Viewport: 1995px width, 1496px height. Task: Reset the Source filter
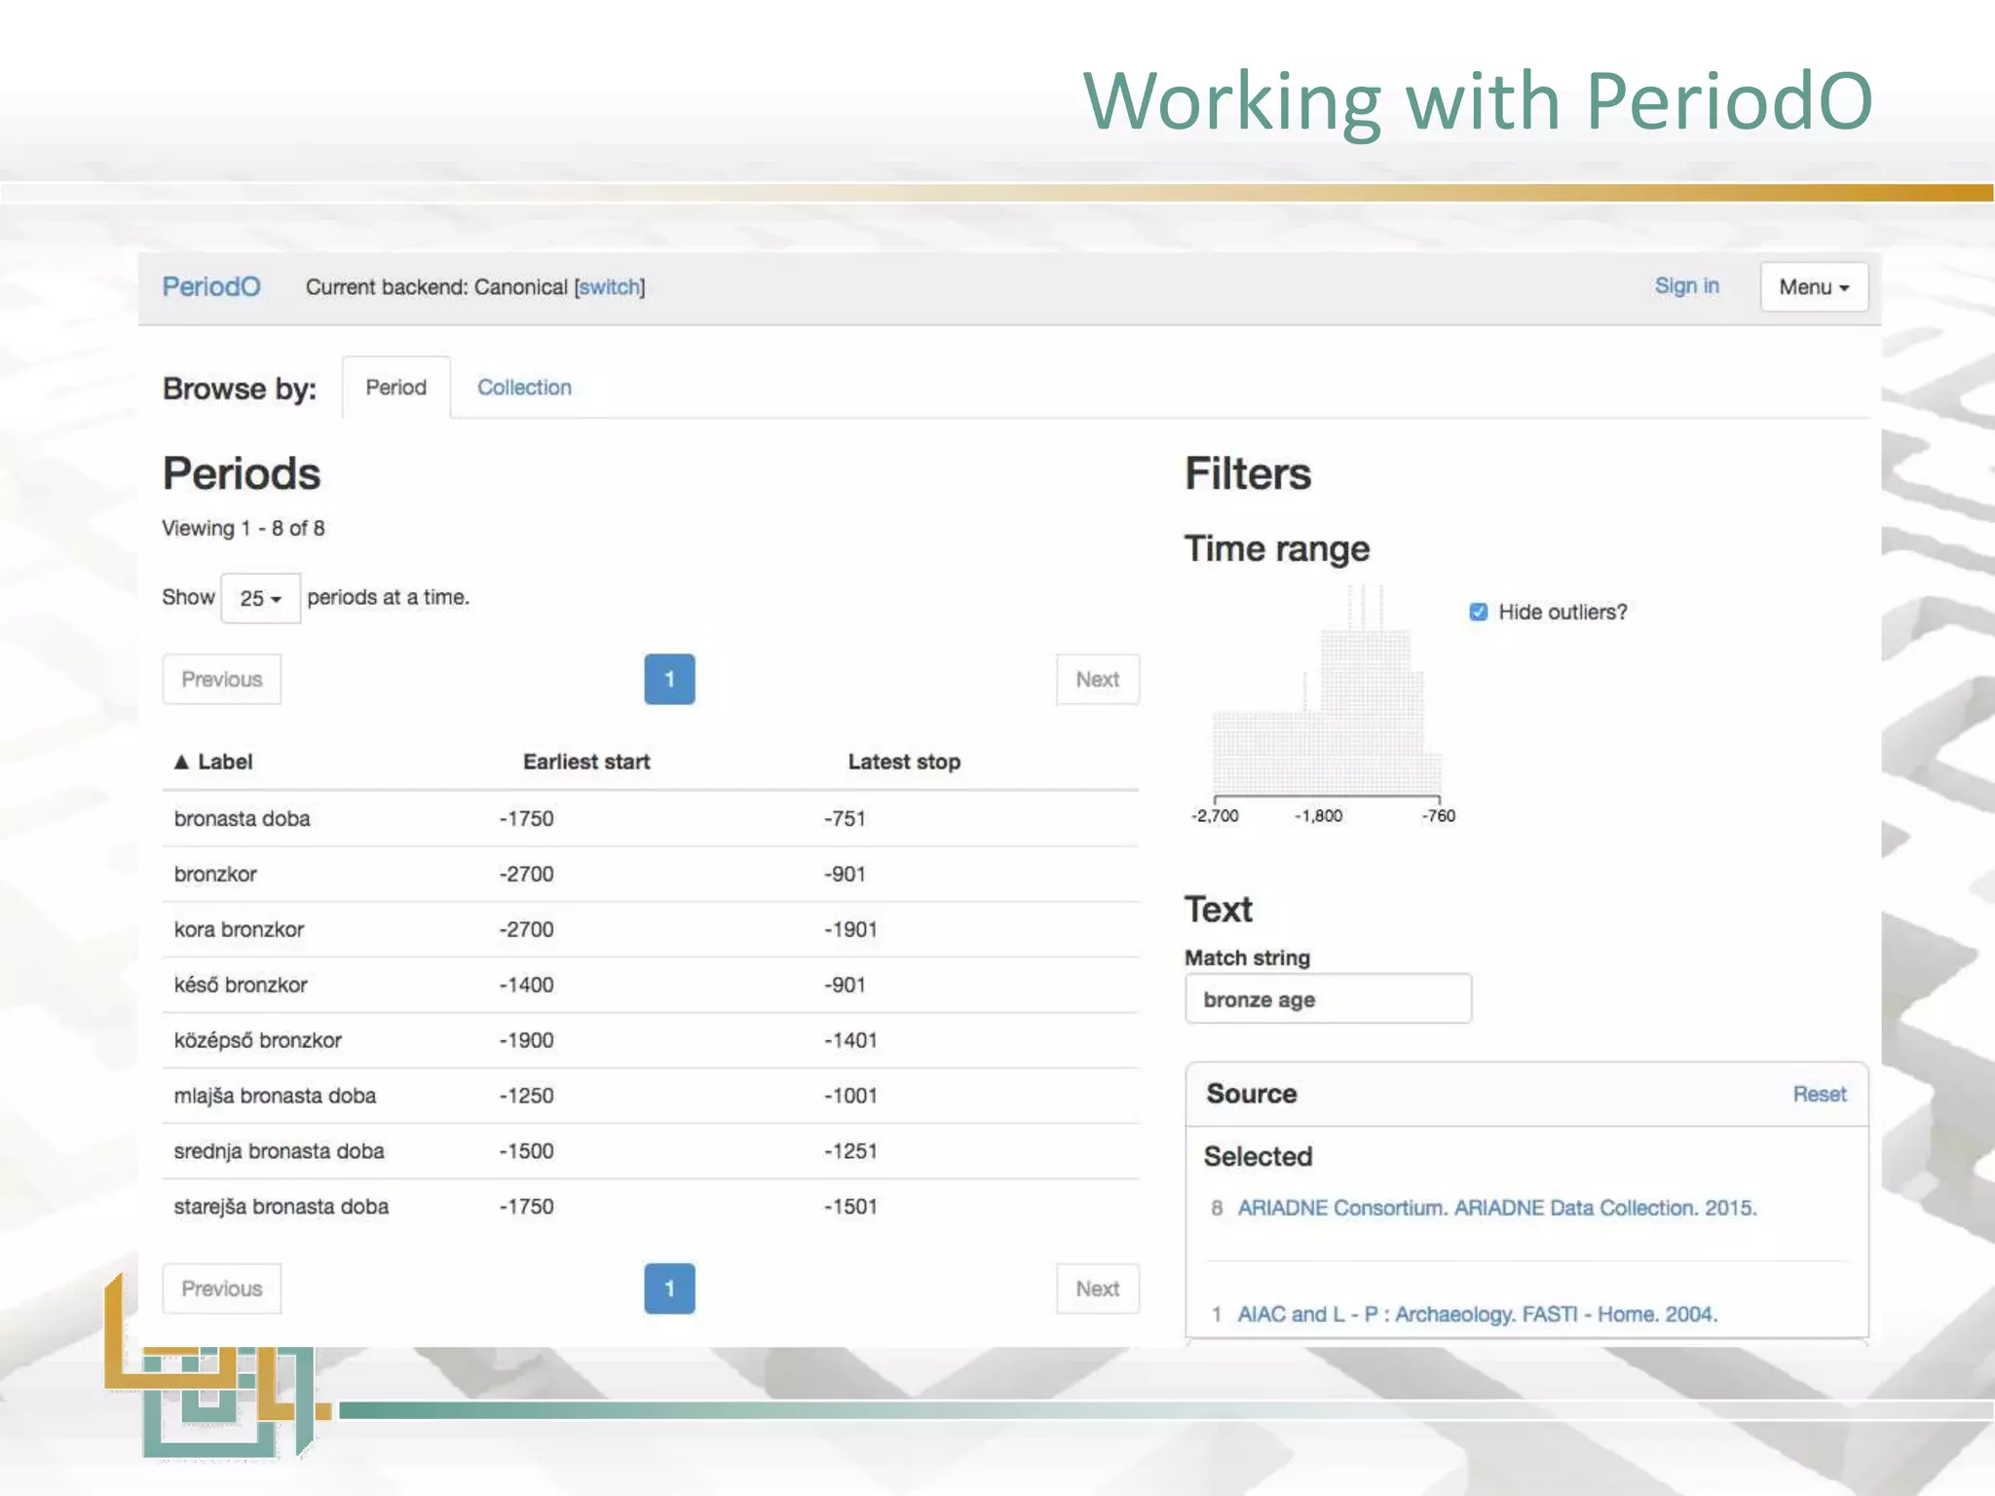click(x=1819, y=1094)
